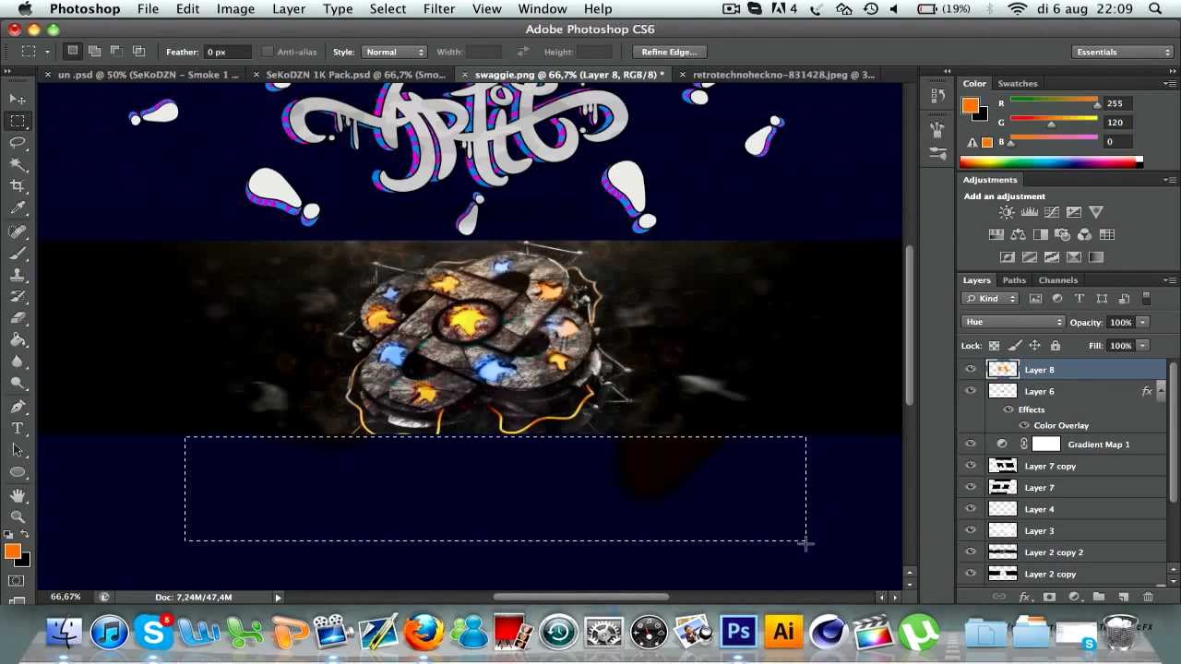
Task: Open the Select menu
Action: tap(388, 8)
